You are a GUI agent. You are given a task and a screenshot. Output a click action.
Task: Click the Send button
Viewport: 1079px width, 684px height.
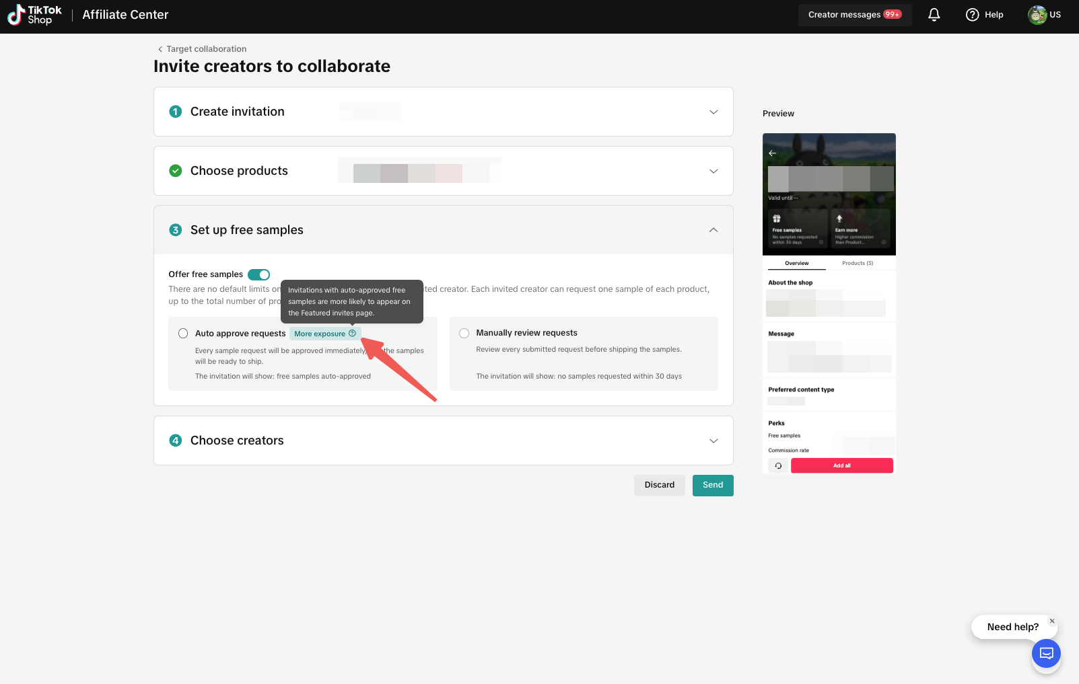(713, 485)
